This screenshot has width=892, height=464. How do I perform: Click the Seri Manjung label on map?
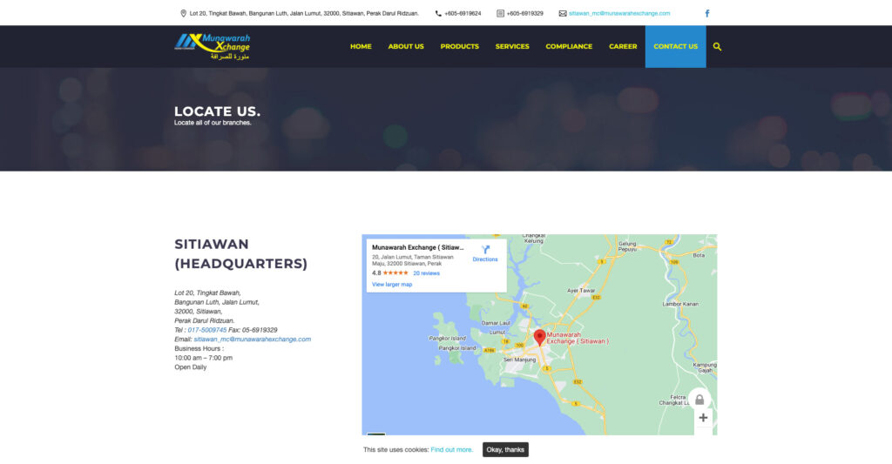519,360
